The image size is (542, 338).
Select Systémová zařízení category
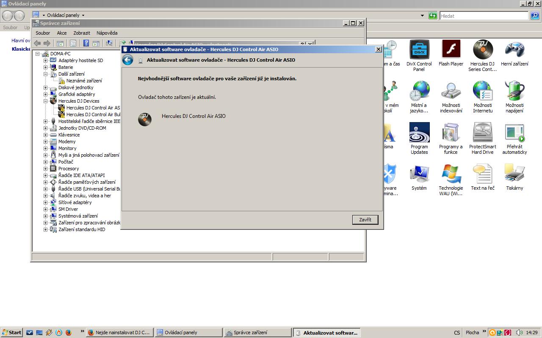(78, 216)
